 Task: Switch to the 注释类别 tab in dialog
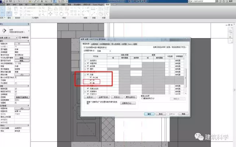point(95,44)
